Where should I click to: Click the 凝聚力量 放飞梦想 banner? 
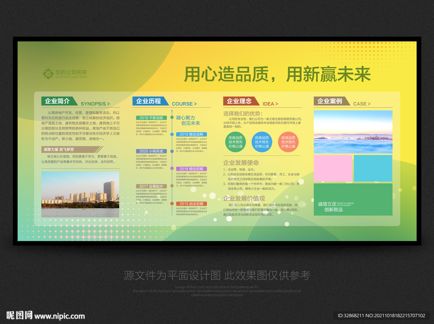tap(71, 150)
